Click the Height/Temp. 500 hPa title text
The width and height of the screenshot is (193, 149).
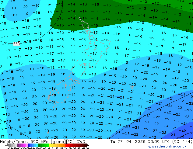(x=24, y=142)
